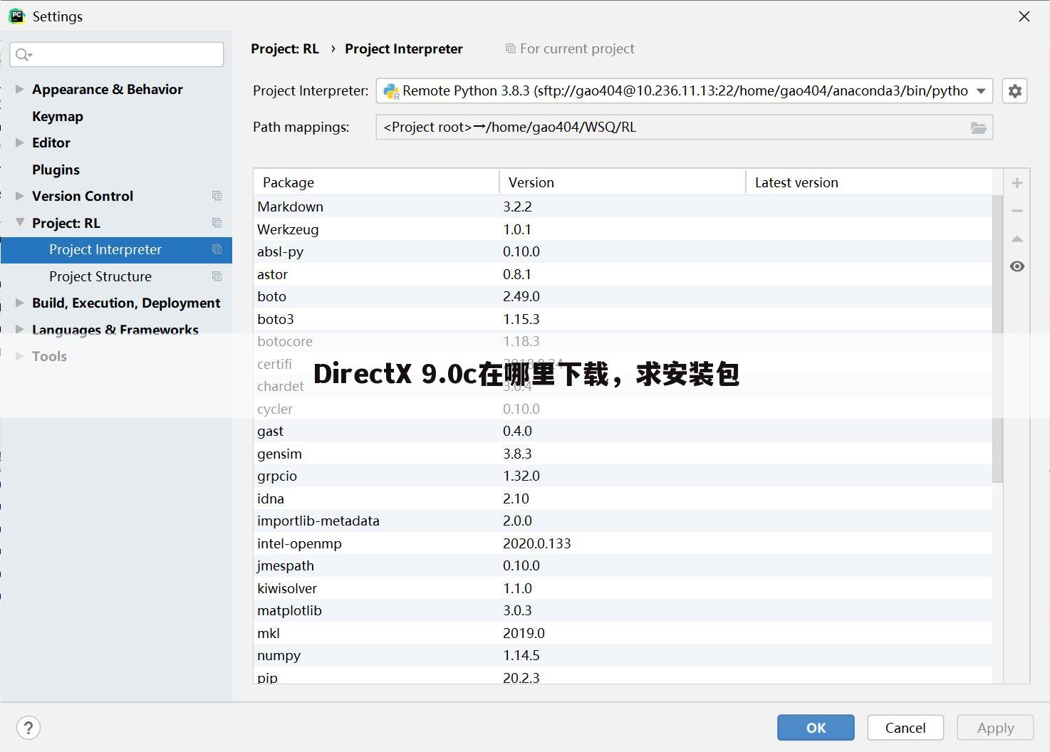The width and height of the screenshot is (1050, 752).
Task: Click the copy icon beside Project Structure
Action: coord(217,276)
